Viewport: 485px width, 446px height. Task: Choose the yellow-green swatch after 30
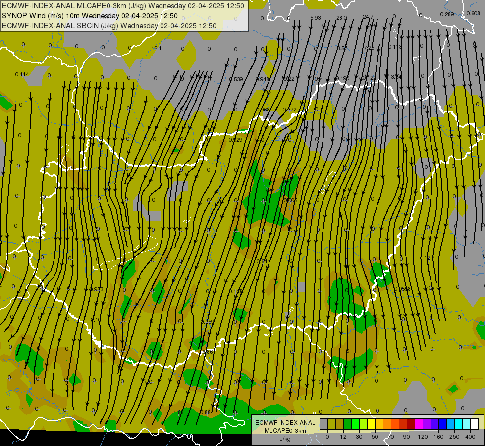pos(363,424)
